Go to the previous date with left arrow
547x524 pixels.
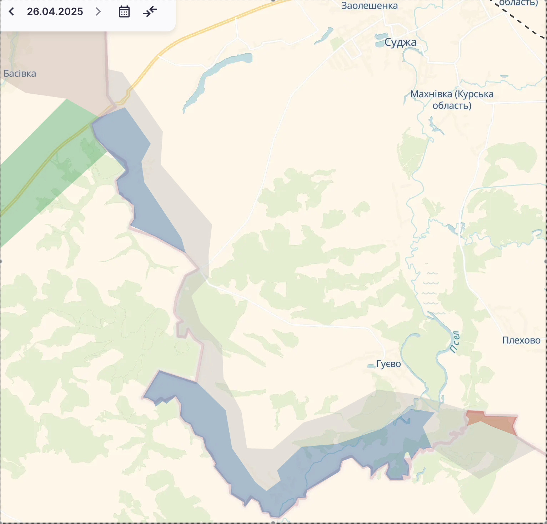point(11,12)
